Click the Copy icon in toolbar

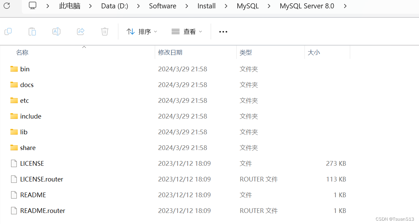8,31
